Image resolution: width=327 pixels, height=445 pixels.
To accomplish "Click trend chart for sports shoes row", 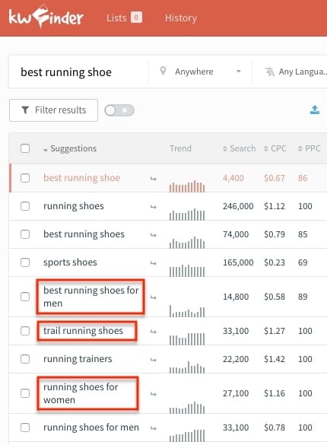I will 187,271.
